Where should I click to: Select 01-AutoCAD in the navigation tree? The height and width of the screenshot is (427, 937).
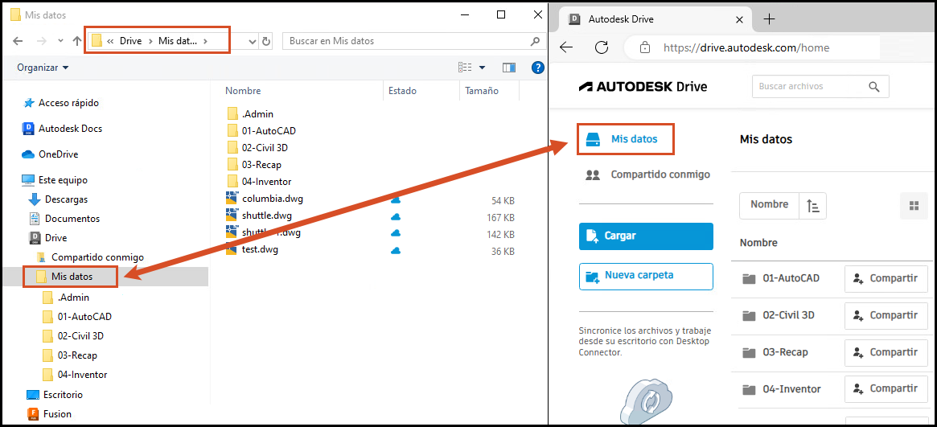pos(77,317)
